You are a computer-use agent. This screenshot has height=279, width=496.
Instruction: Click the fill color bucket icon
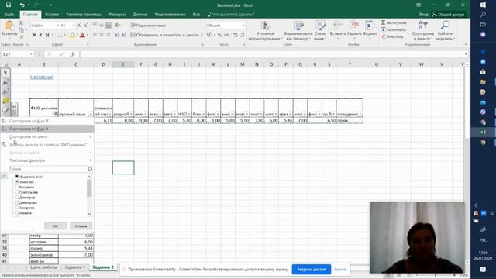click(x=72, y=35)
